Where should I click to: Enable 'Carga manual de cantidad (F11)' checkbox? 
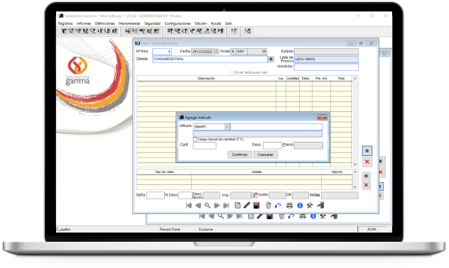(x=195, y=140)
